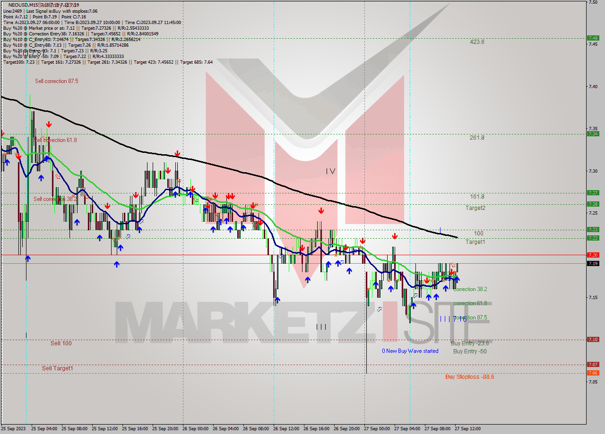Viewport: 605px width, 434px height.
Task: Click the '27 Sep 12:00' time label
Action: 467,429
